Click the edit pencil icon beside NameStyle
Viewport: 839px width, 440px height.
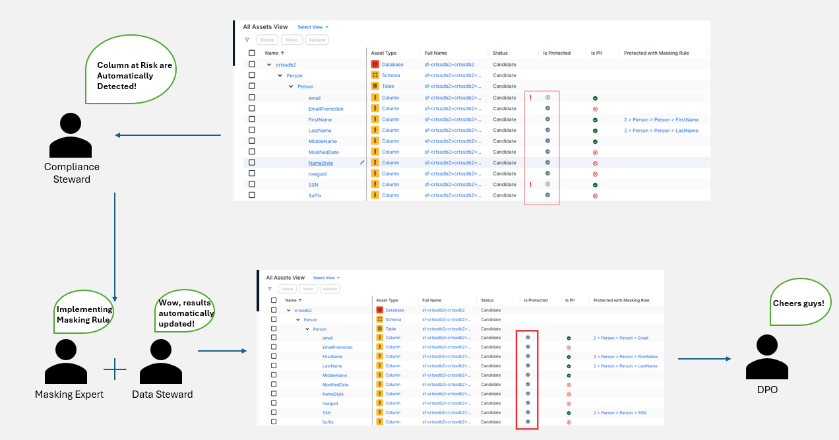coord(361,162)
